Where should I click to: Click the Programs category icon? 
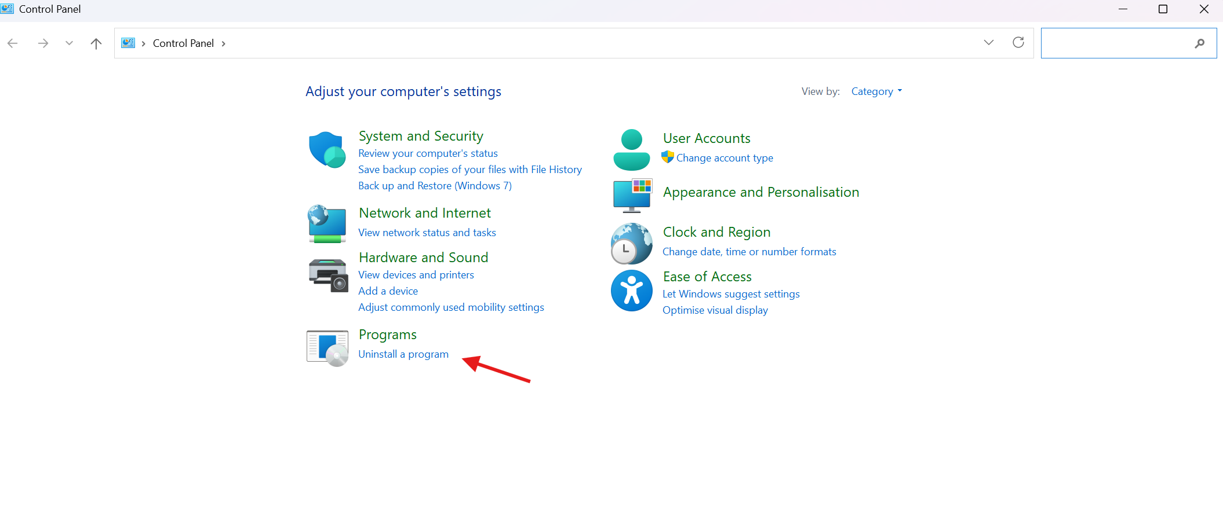pos(327,348)
